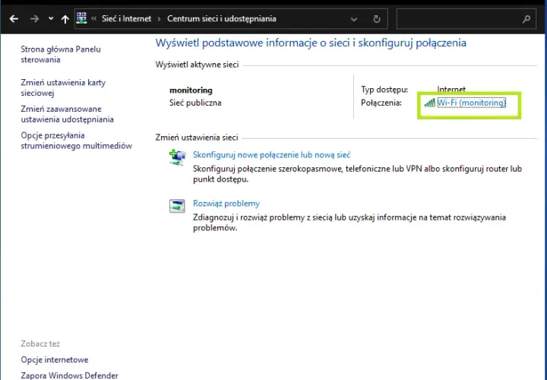The width and height of the screenshot is (547, 380).
Task: Open Zmień ustawienia karty sieciowej
Action: [x=63, y=87]
